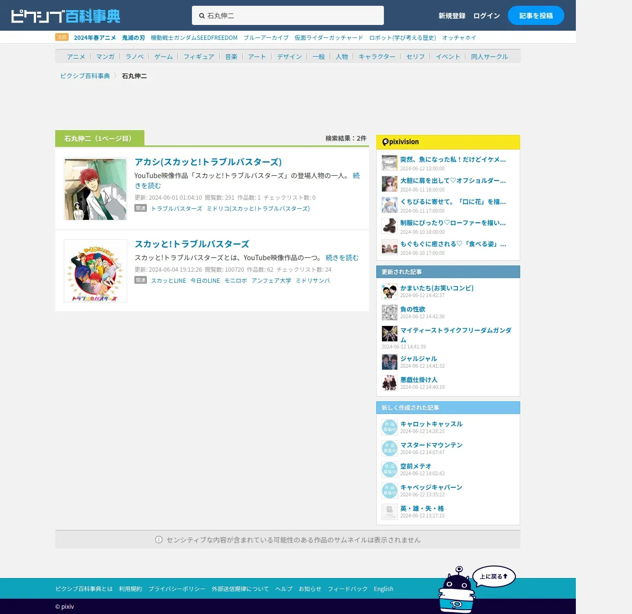The height and width of the screenshot is (614, 632).
Task: Open related tag ミドリサンバ
Action: (x=313, y=280)
